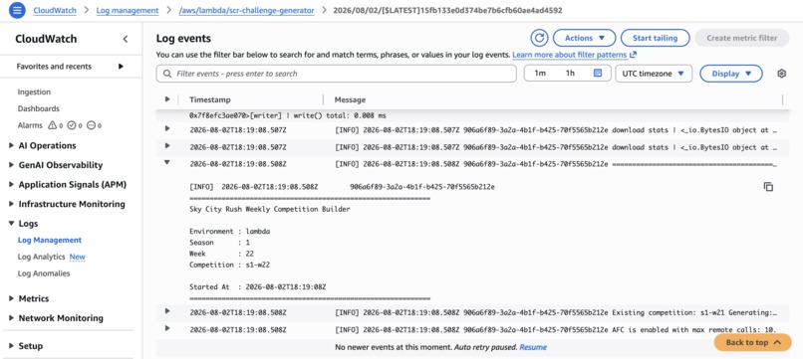Click external link icon next to Learn more

(633, 55)
